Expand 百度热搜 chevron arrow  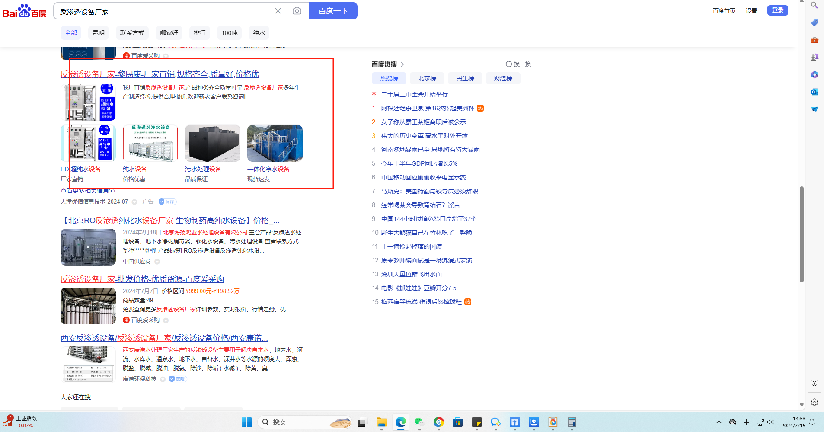pos(402,64)
